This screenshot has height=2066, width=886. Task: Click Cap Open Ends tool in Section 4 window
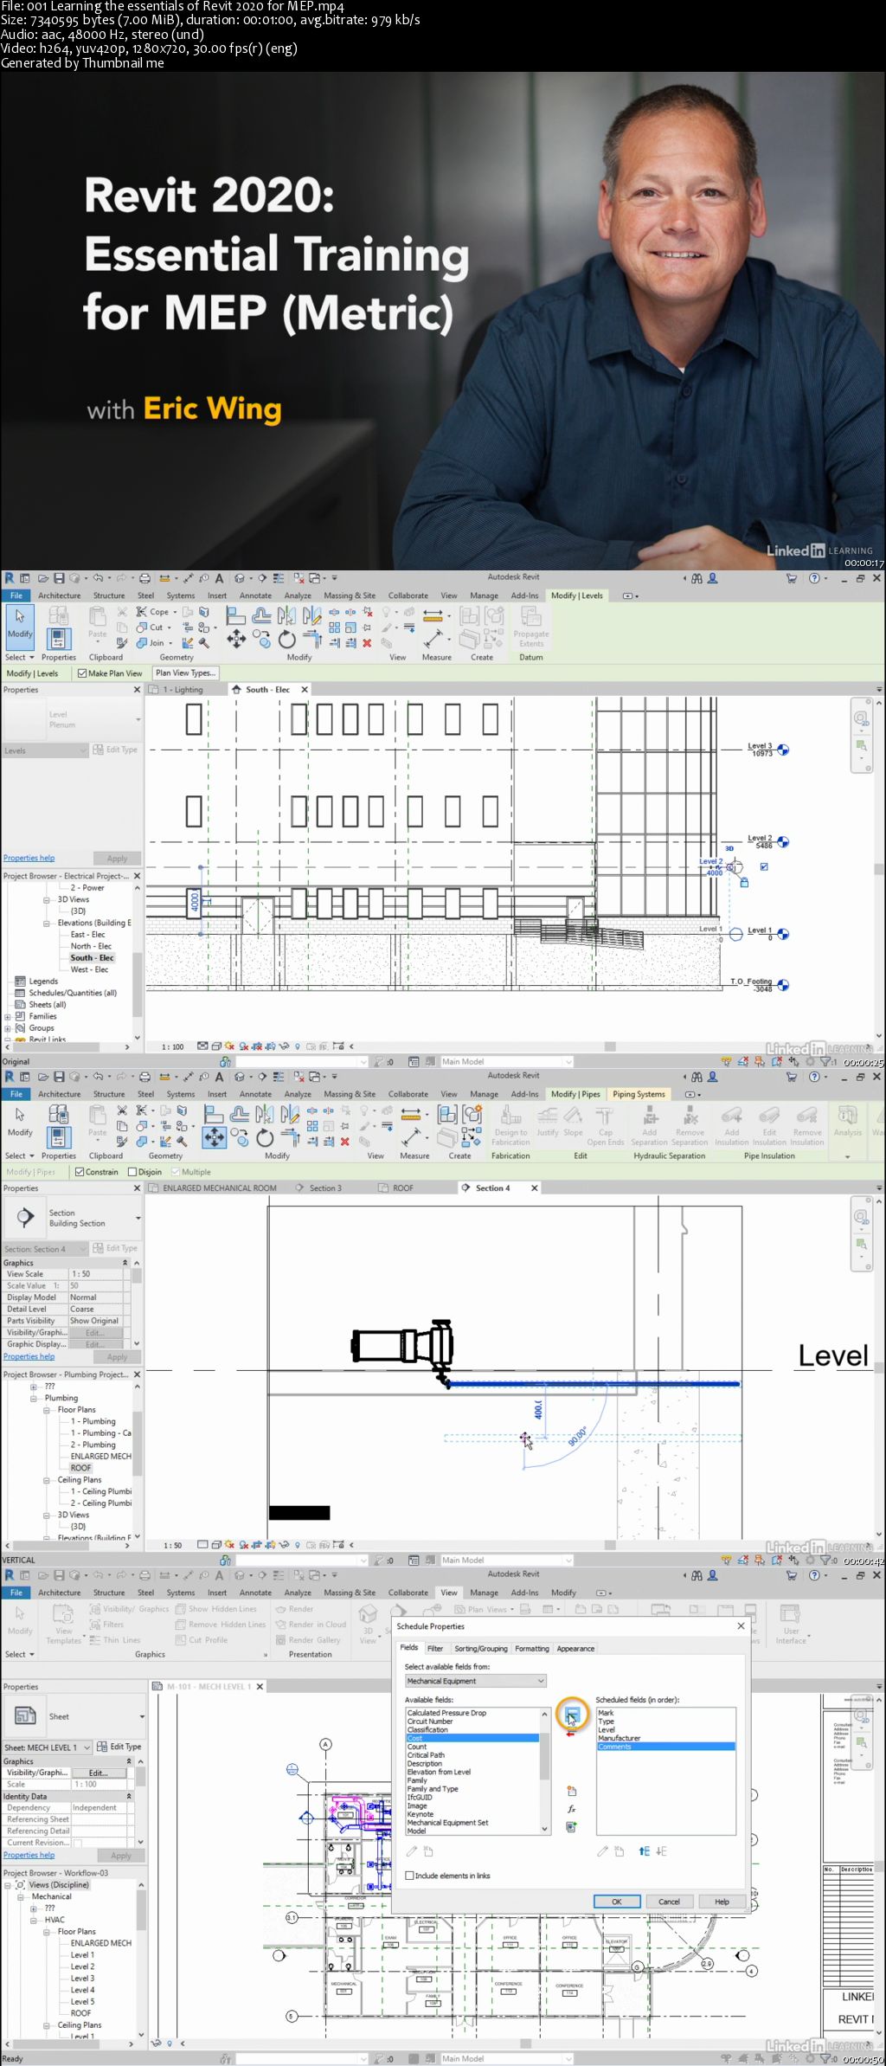point(605,1125)
